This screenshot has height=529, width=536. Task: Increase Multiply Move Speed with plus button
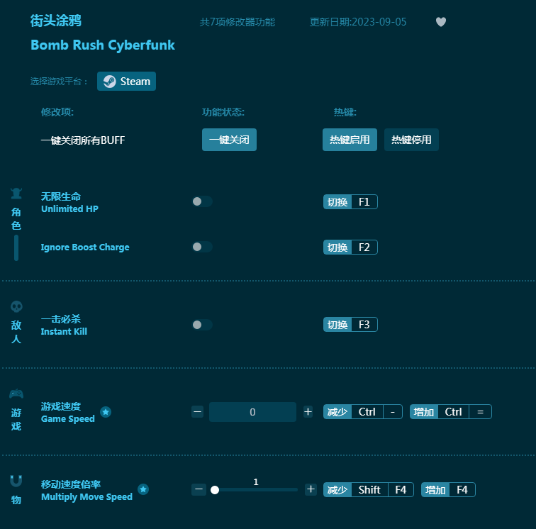pyautogui.click(x=311, y=489)
